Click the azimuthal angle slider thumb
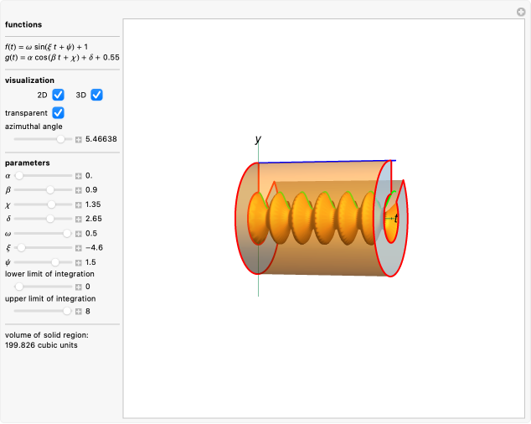The image size is (531, 424). pyautogui.click(x=60, y=139)
